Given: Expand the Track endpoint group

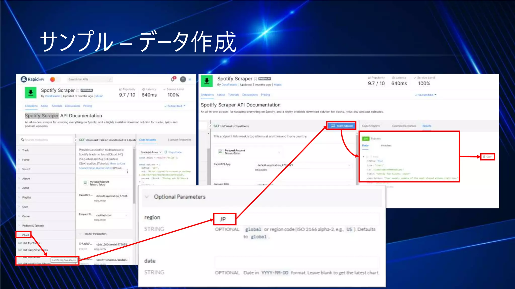Looking at the screenshot, I should point(25,150).
